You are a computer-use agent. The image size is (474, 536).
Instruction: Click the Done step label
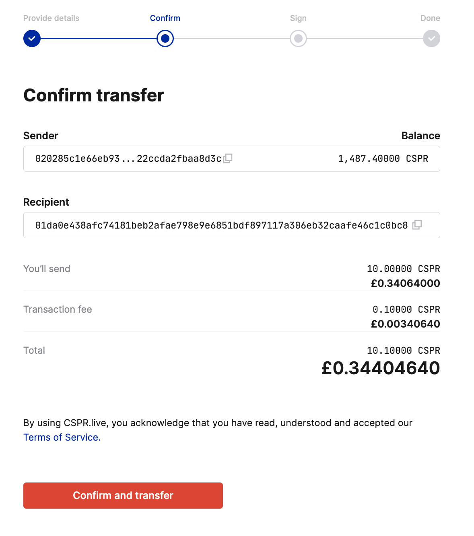pyautogui.click(x=430, y=18)
